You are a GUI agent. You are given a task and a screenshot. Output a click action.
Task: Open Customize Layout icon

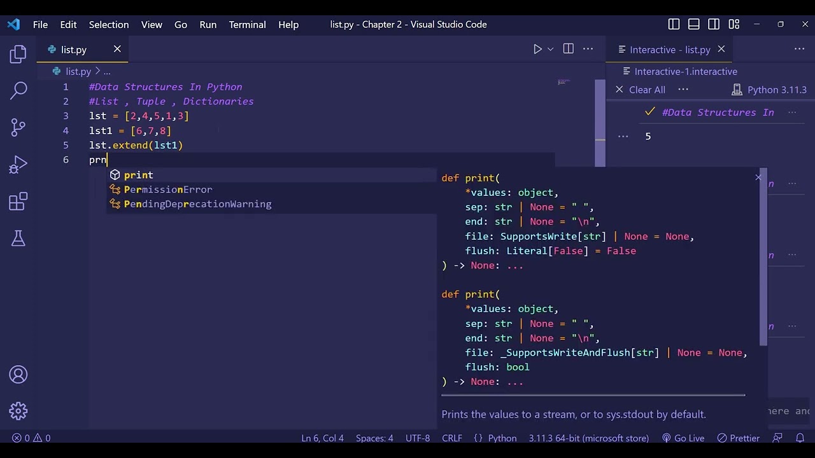[734, 24]
